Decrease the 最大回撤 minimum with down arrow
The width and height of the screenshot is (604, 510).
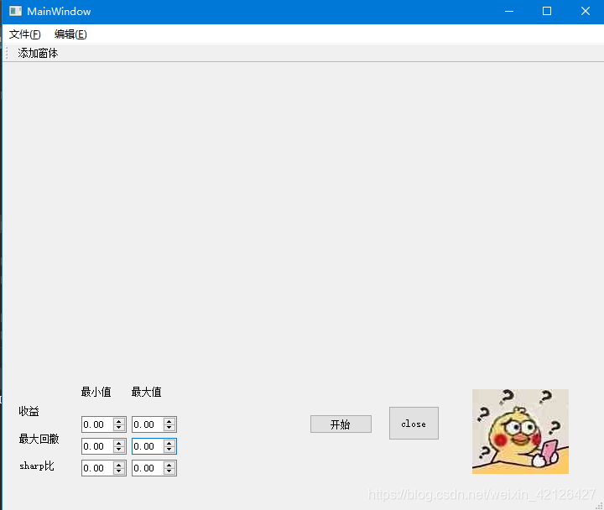119,450
